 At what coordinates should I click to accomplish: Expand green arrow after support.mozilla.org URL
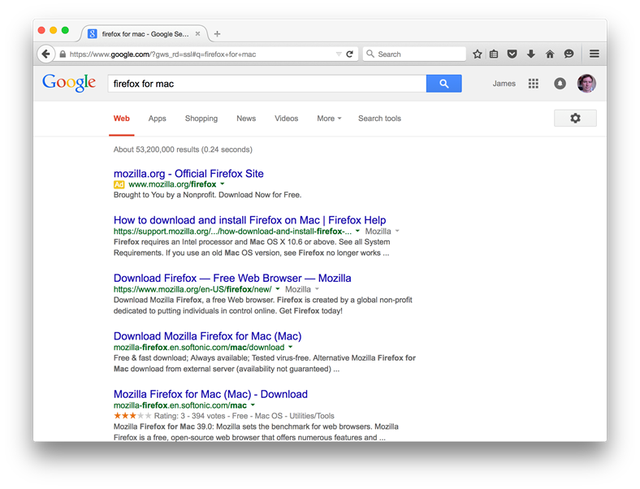pyautogui.click(x=357, y=231)
